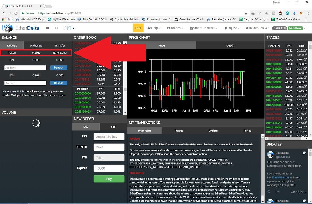Click the PPT deposit Amount field

tap(25, 68)
